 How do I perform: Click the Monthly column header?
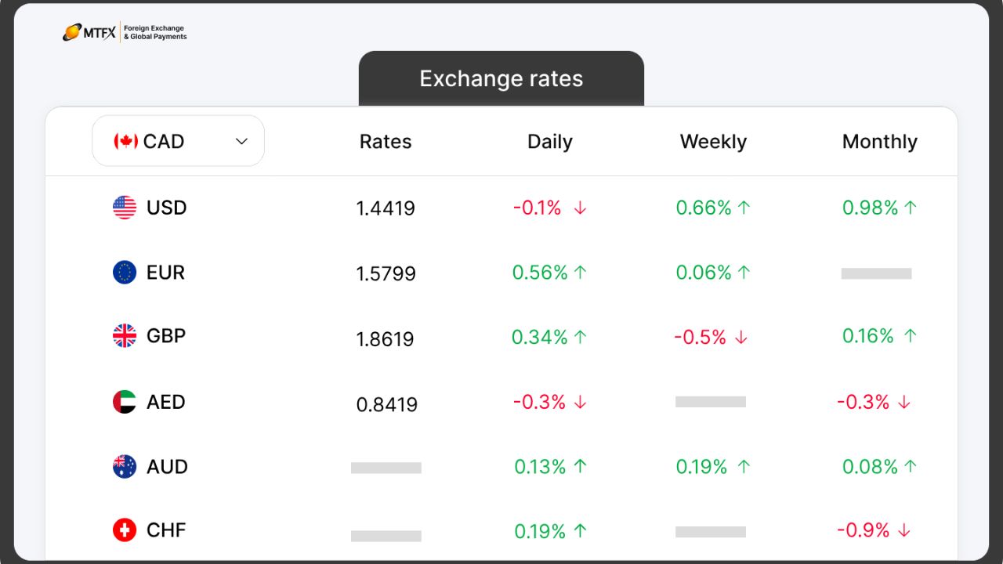(879, 142)
